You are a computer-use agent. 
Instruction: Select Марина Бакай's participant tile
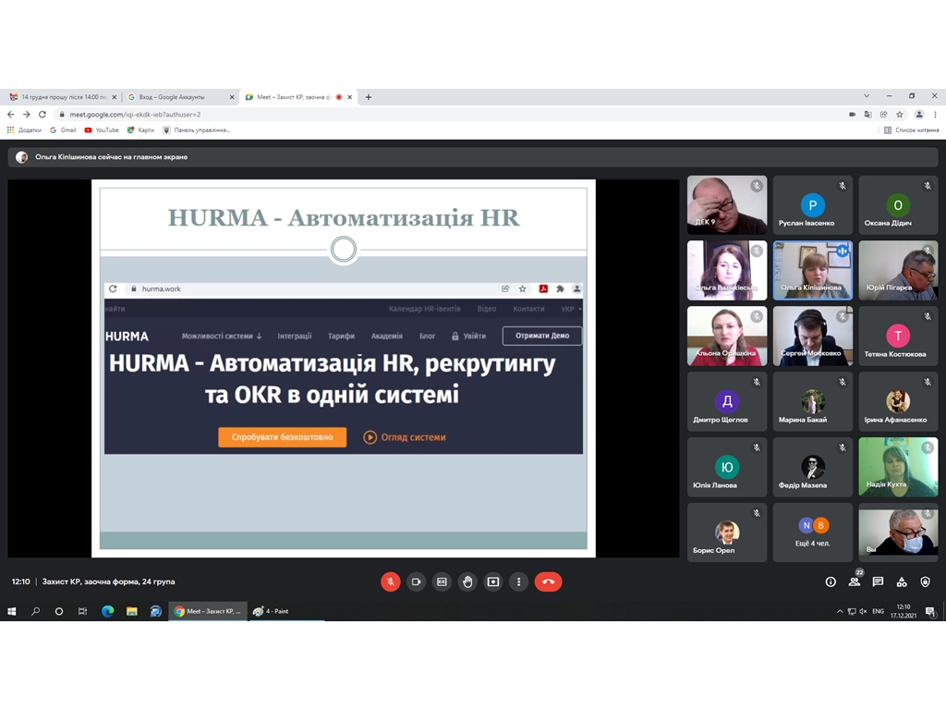pos(813,401)
